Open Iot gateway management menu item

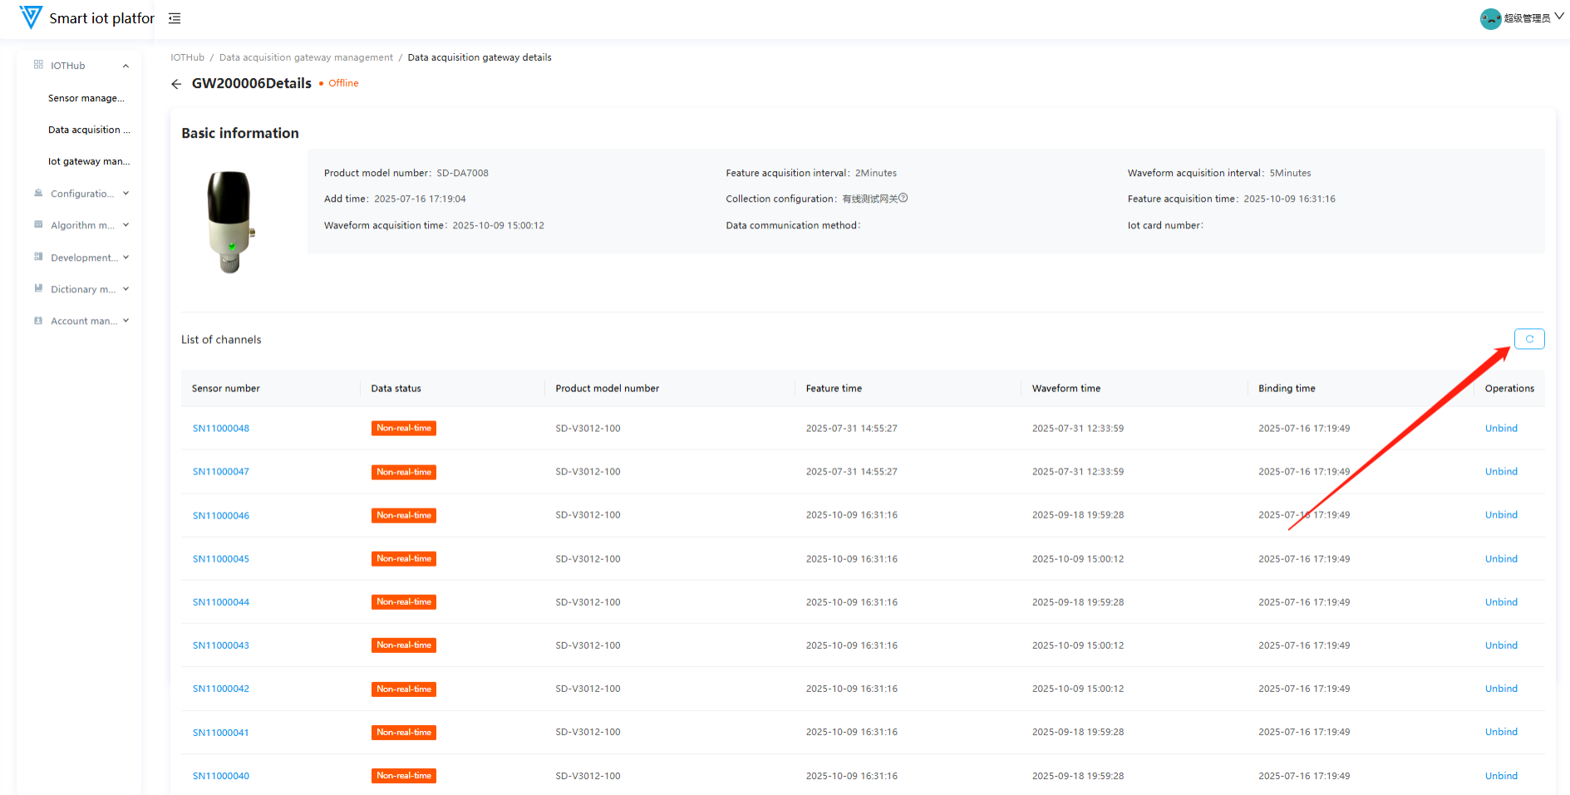pos(89,162)
